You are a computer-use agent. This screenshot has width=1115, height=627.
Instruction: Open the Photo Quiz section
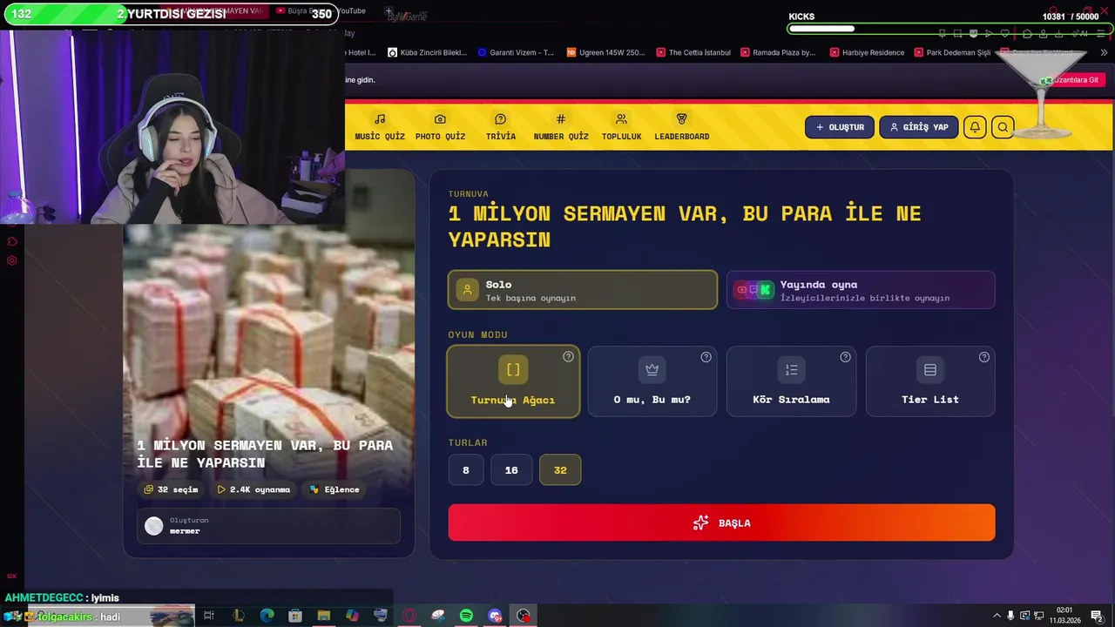[440, 127]
